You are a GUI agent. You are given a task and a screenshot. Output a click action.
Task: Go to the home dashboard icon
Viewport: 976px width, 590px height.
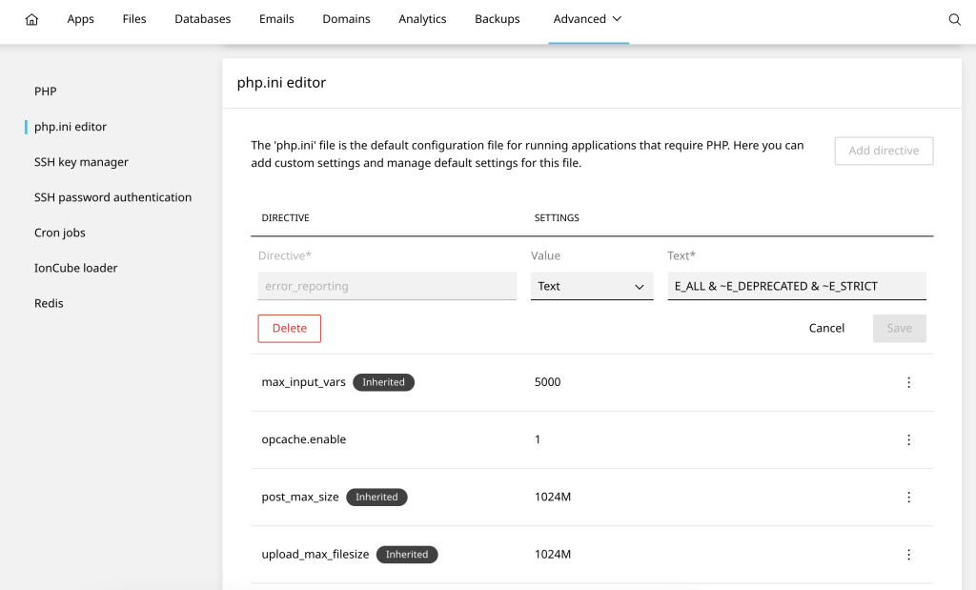point(31,19)
